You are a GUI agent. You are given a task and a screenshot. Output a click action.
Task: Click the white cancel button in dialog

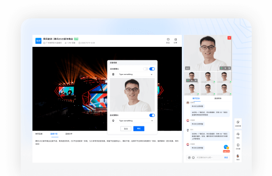click(126, 129)
